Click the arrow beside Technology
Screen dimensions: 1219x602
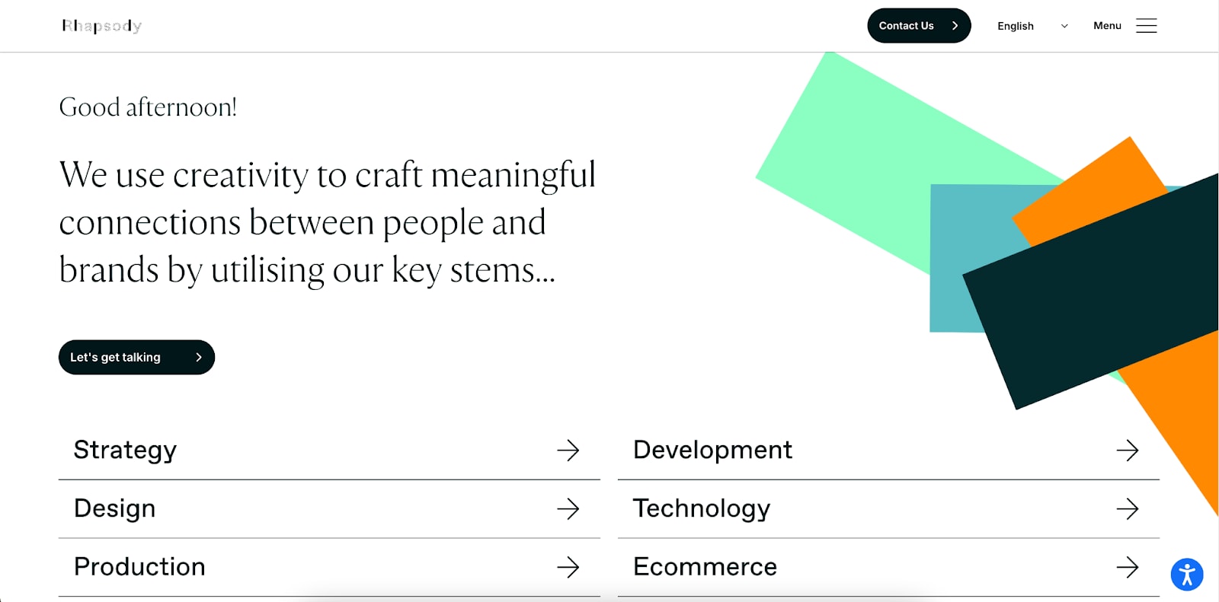pos(1127,508)
